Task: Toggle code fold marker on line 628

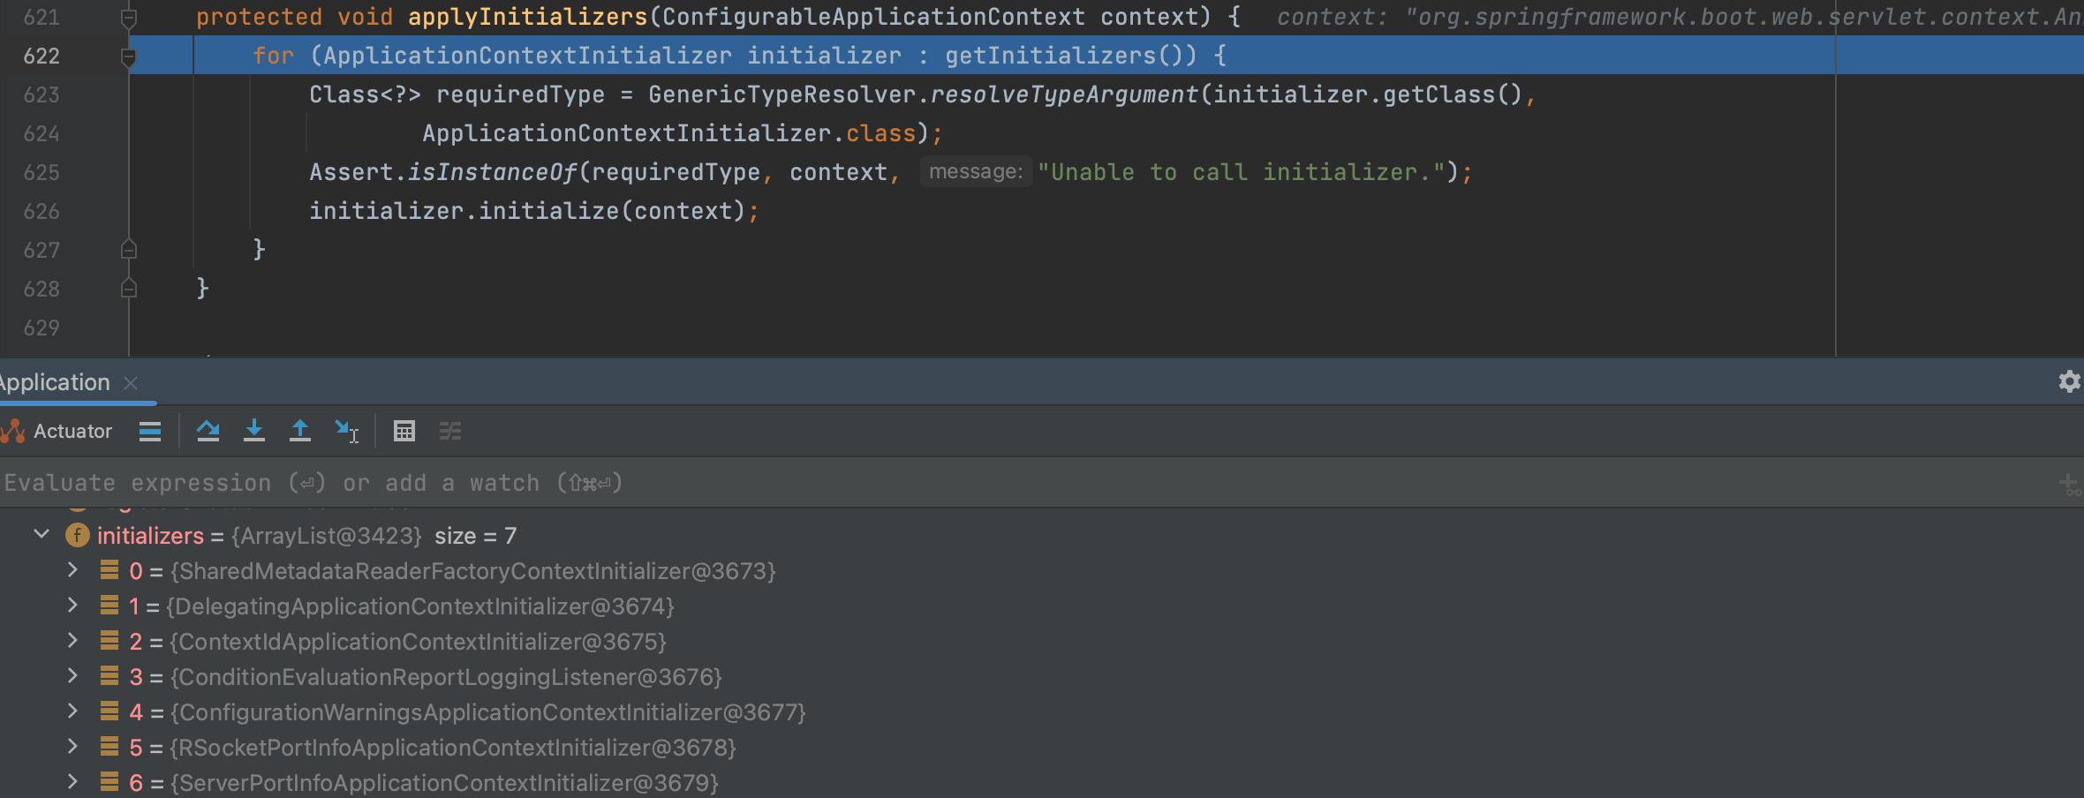Action: (129, 289)
